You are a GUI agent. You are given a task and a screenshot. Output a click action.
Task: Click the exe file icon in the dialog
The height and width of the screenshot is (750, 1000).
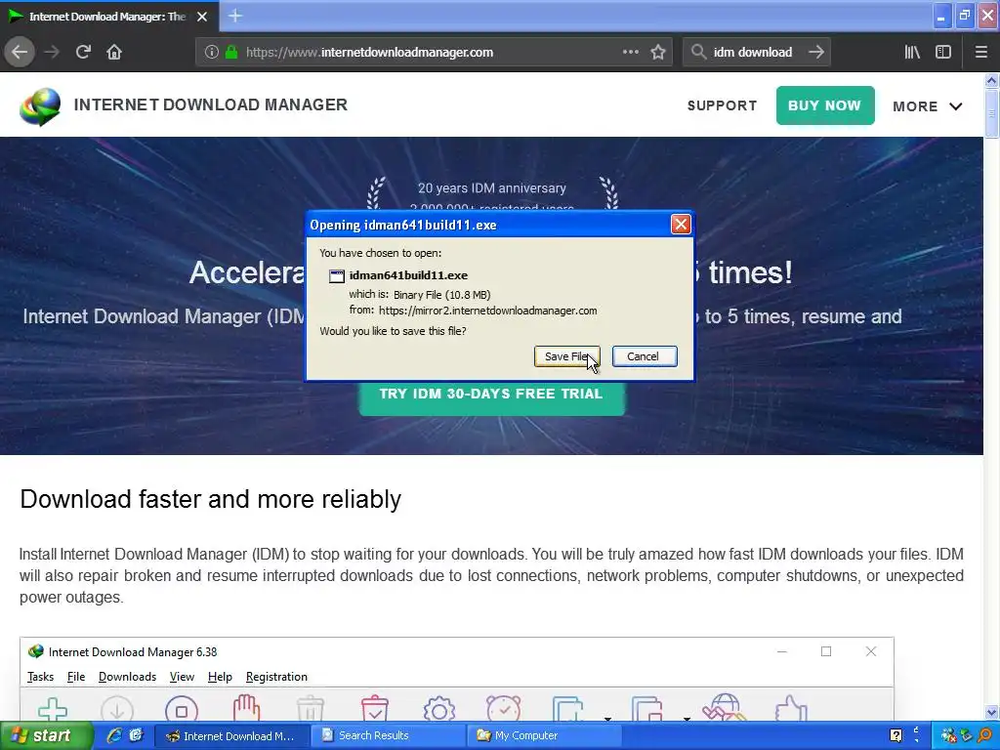(x=336, y=275)
